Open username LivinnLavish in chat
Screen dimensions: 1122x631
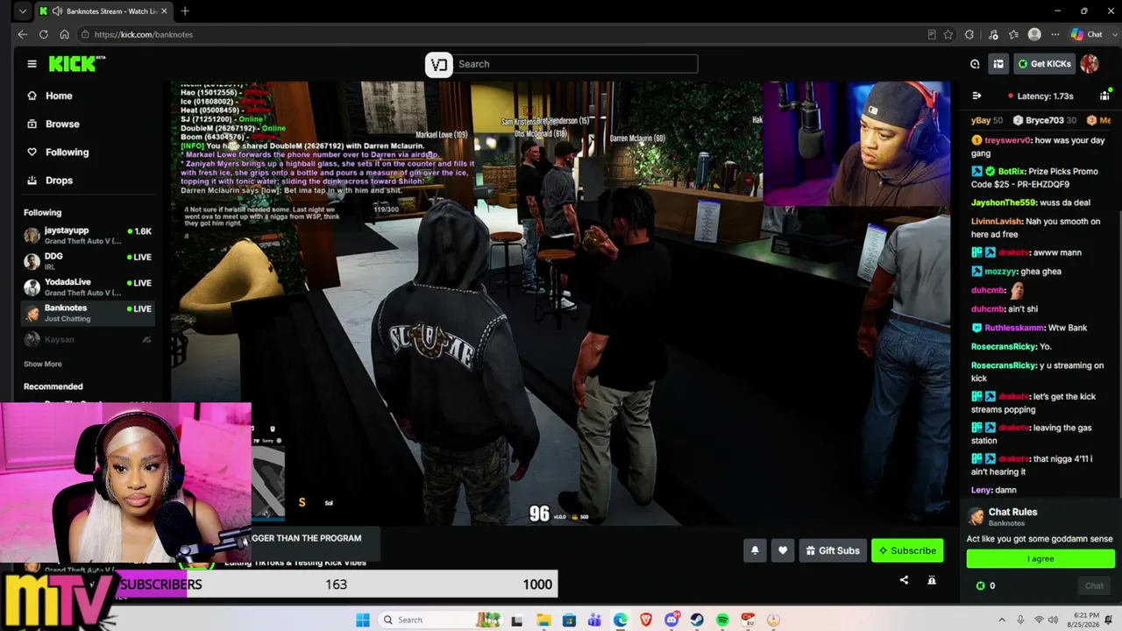(x=996, y=222)
